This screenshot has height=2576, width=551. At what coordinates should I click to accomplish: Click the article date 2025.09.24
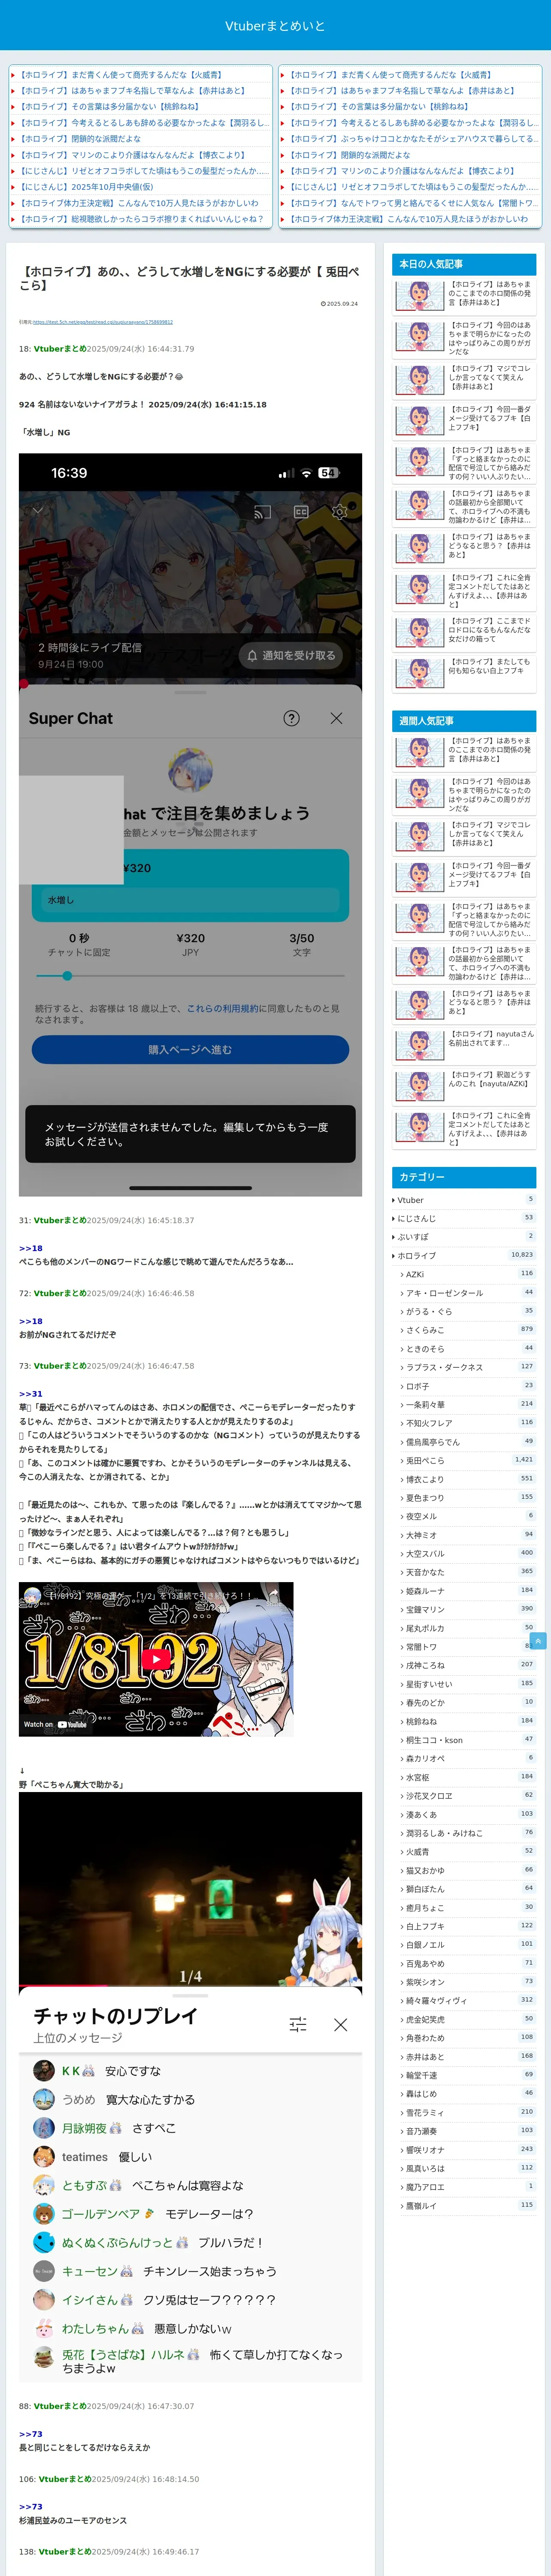click(340, 304)
